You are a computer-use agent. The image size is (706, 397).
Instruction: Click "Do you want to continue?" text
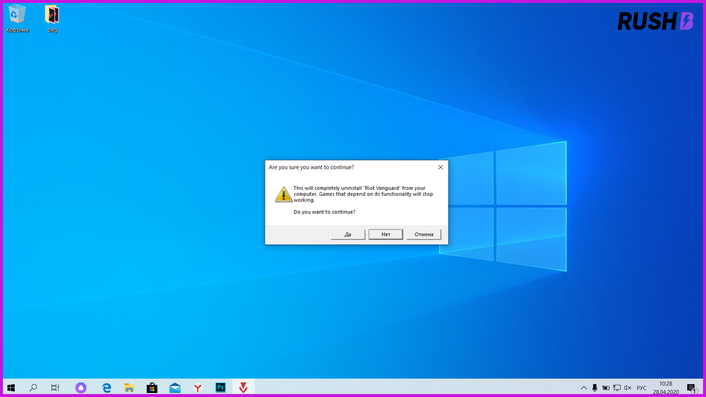click(324, 212)
